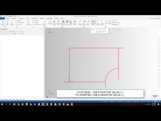The width and height of the screenshot is (161, 121).
Task: Open File Explorer from the taskbar
Action: pyautogui.click(x=14, y=104)
